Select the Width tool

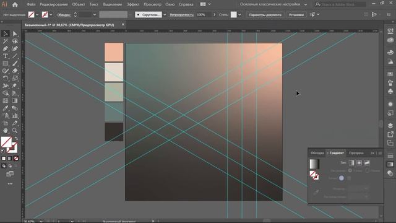coord(6,85)
